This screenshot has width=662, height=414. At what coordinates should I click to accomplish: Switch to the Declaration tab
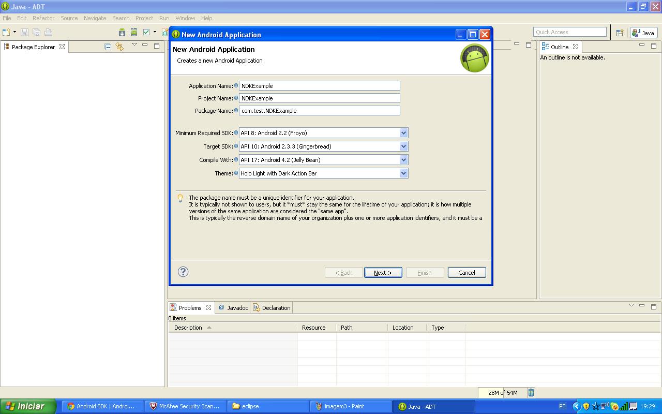(272, 308)
